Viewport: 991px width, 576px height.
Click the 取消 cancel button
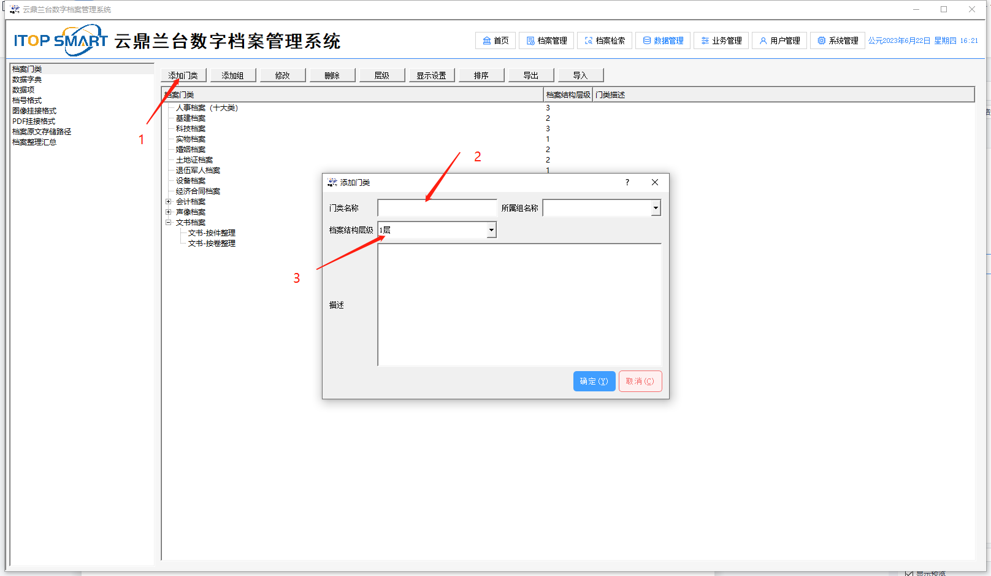click(x=640, y=381)
